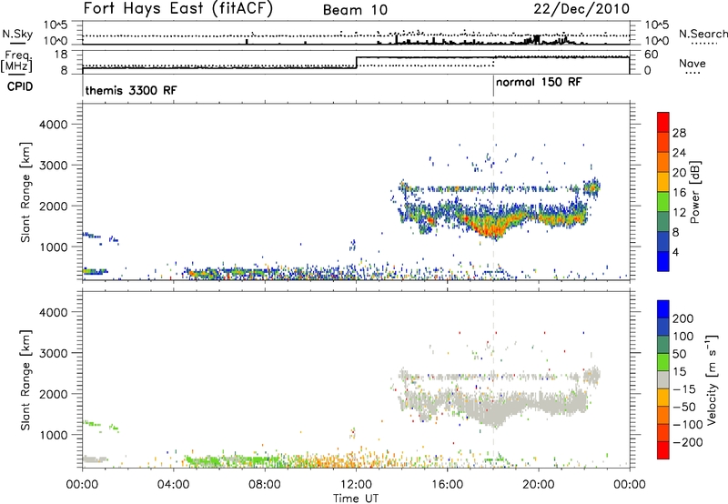Click the Slant Range [km] label of the velocity panel
This screenshot has height=504, width=728.
point(25,379)
